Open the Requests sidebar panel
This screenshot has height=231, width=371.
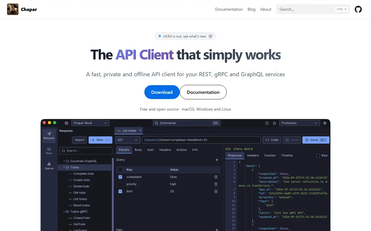(x=49, y=135)
